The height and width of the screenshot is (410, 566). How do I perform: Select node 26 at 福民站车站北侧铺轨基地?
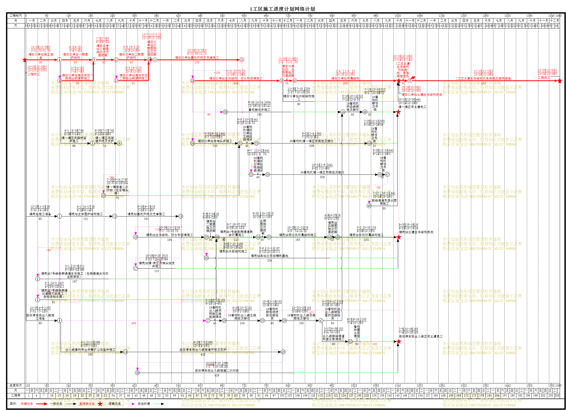[206, 258]
